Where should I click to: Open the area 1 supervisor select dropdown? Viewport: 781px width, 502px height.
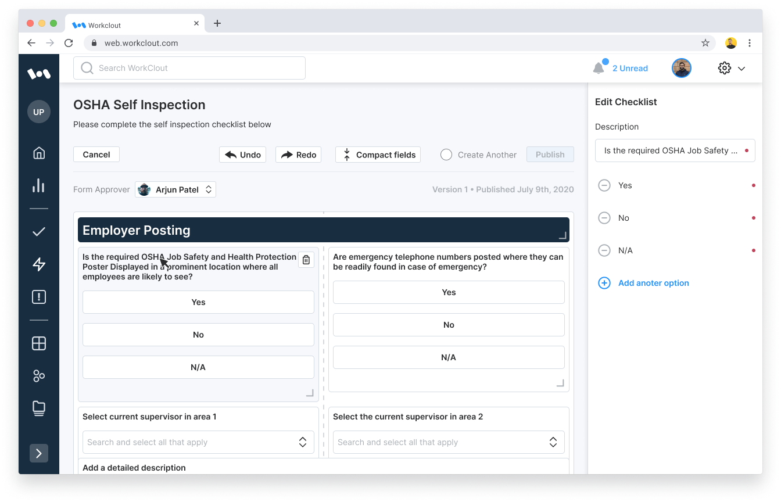(198, 442)
